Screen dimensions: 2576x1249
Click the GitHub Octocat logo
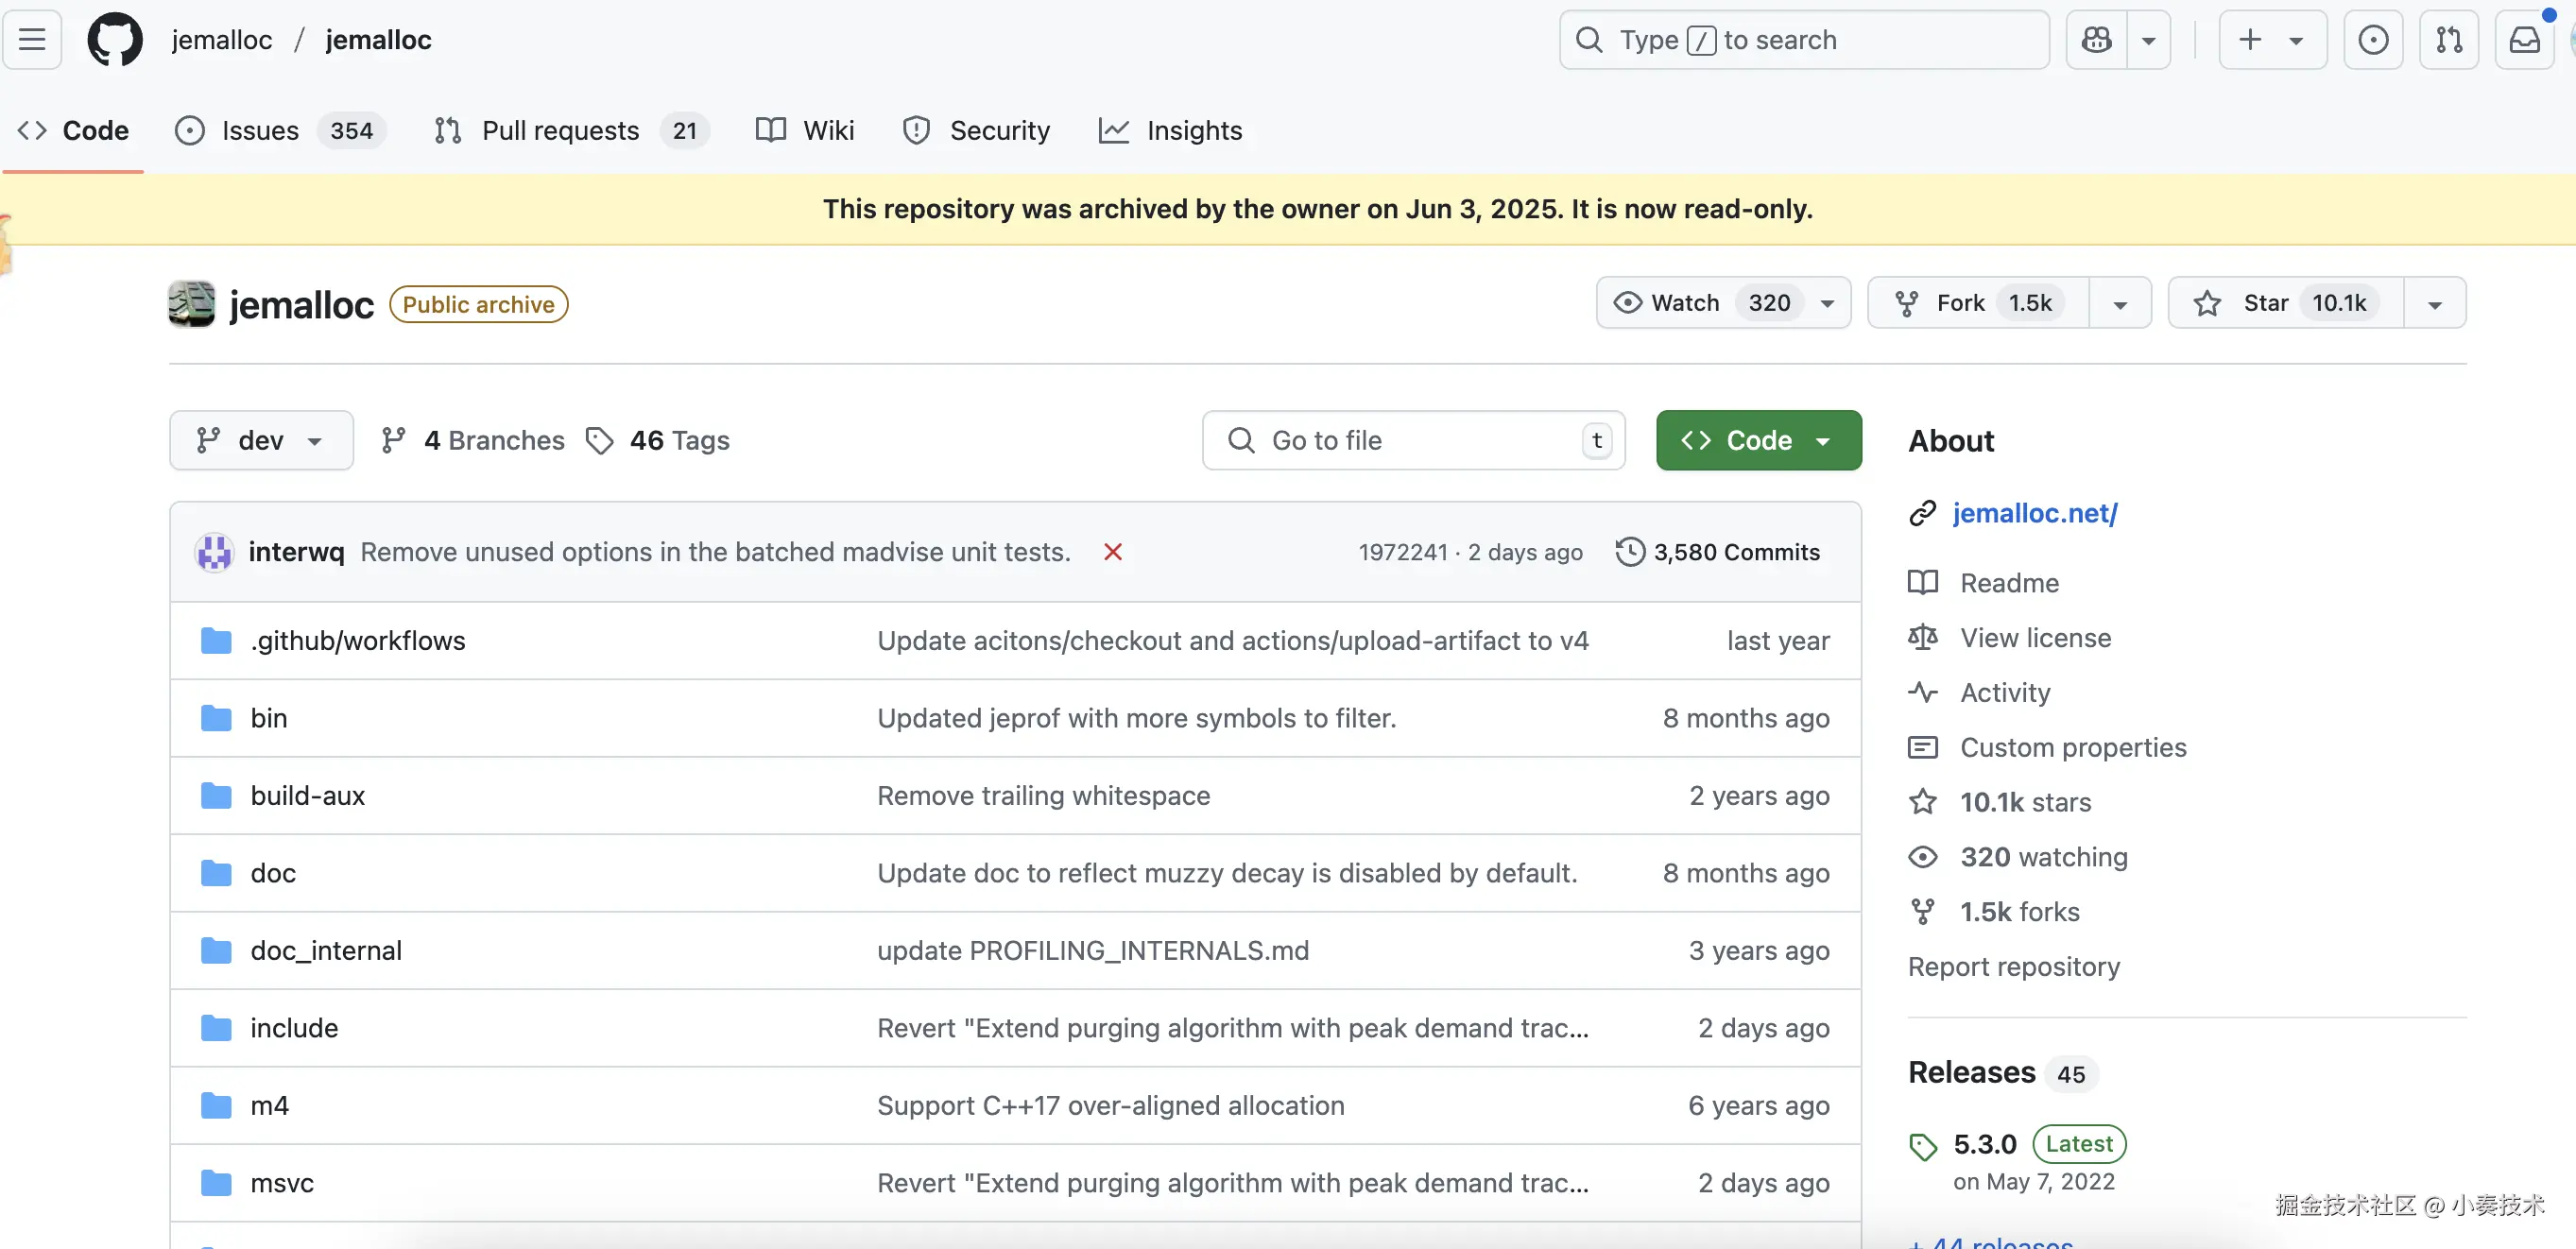pyautogui.click(x=115, y=40)
